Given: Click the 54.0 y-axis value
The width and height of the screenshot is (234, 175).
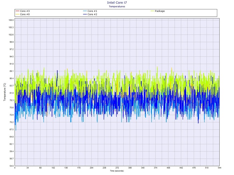Looking at the screenshot, I should point(12,166).
